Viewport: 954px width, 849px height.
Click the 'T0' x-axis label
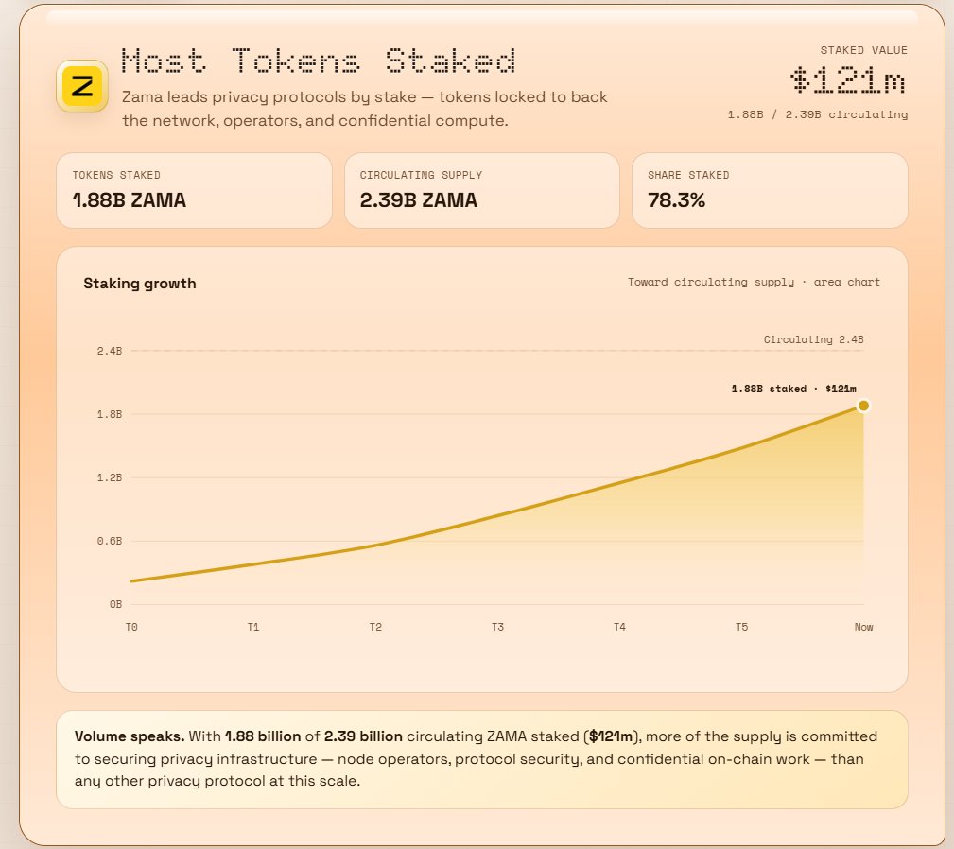pyautogui.click(x=131, y=627)
